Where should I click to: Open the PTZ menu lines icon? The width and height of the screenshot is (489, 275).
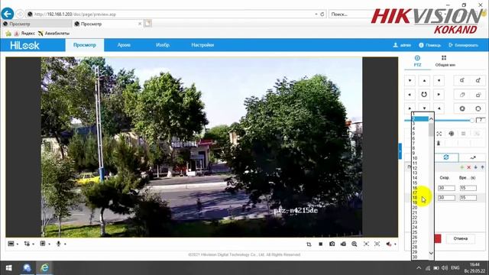pyautogui.click(x=464, y=134)
